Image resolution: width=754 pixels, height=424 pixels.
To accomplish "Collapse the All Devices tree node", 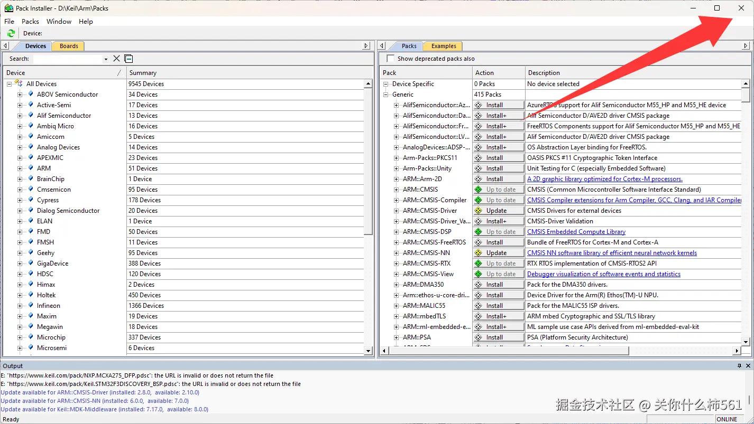I will 9,84.
